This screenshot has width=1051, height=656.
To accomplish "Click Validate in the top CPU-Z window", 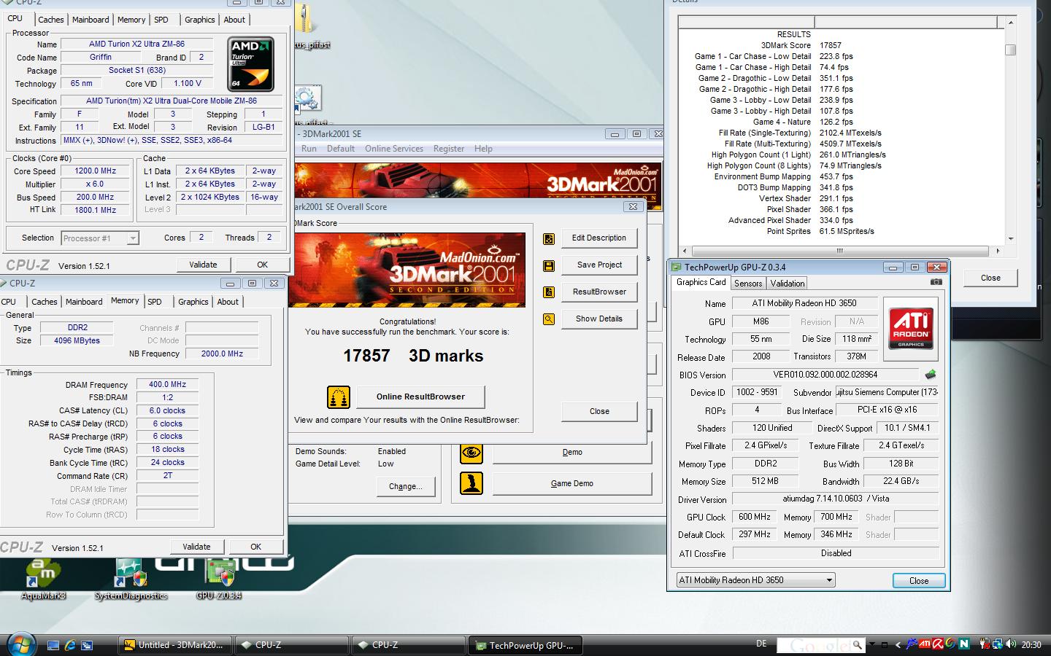I will pos(203,265).
